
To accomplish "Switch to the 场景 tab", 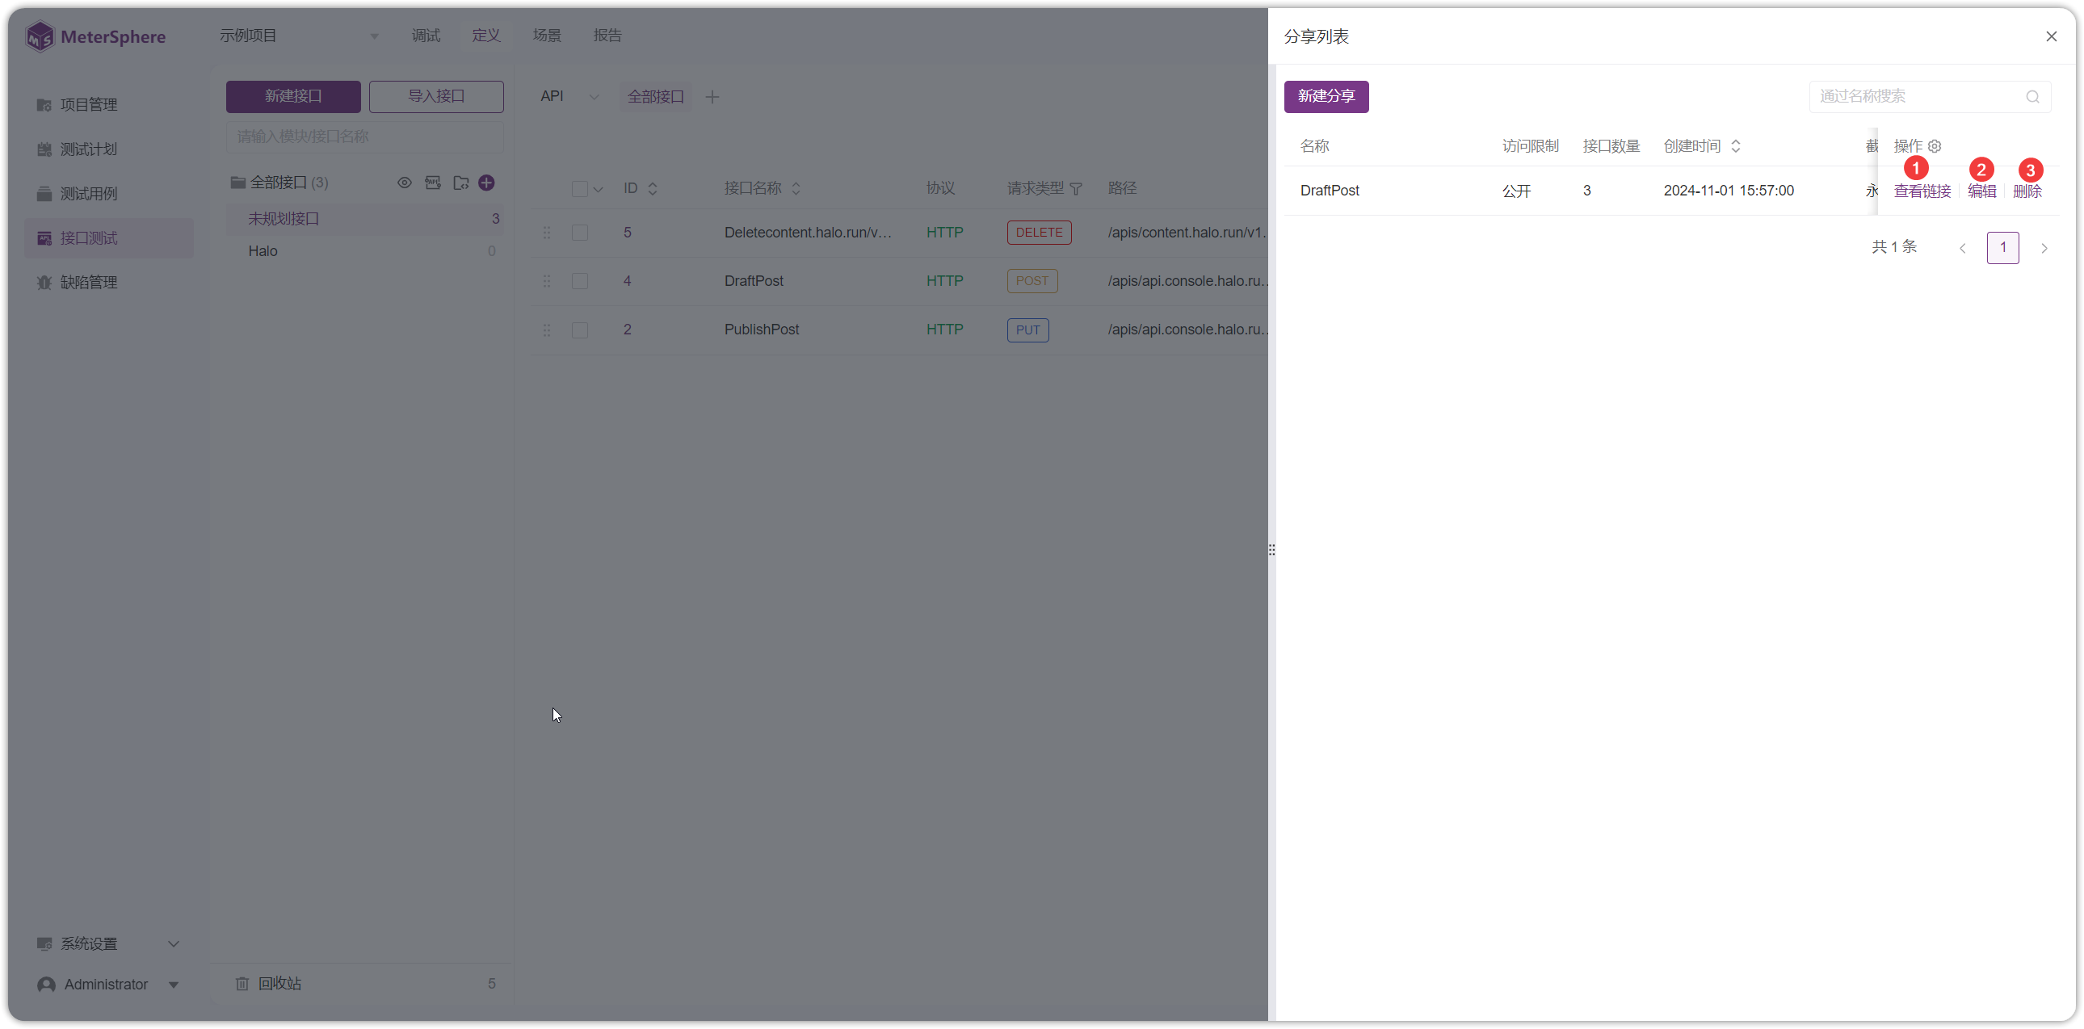I will point(547,36).
